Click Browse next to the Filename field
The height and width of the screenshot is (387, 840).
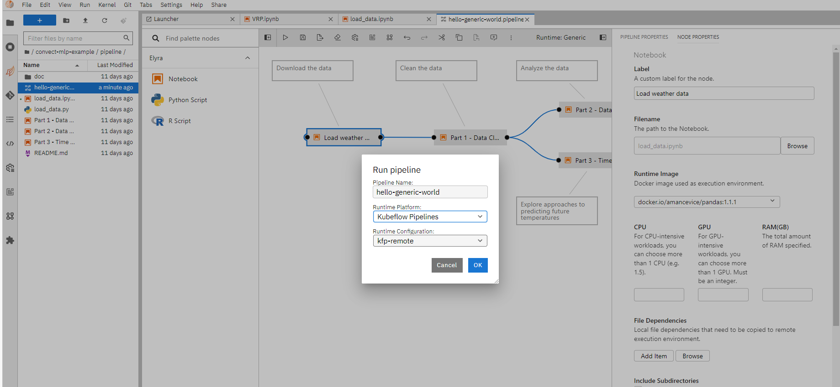(x=797, y=146)
